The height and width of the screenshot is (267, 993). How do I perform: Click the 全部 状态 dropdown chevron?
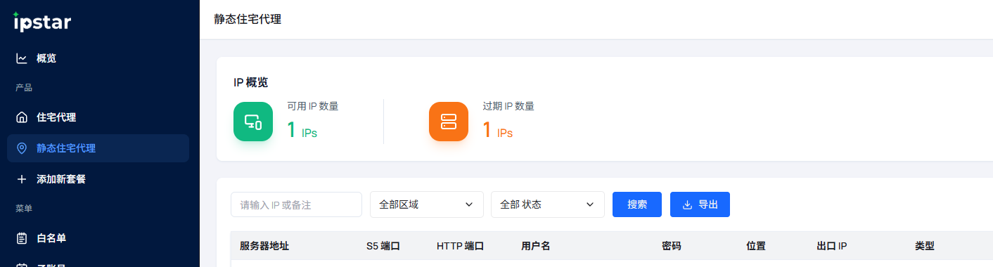pyautogui.click(x=590, y=204)
